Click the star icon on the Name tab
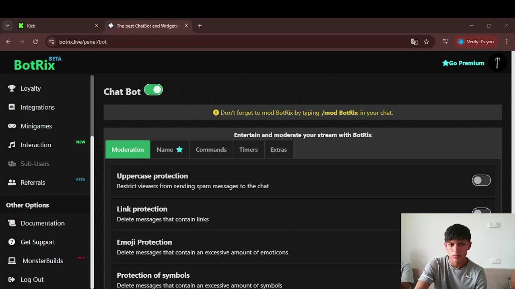The image size is (515, 289). click(179, 150)
